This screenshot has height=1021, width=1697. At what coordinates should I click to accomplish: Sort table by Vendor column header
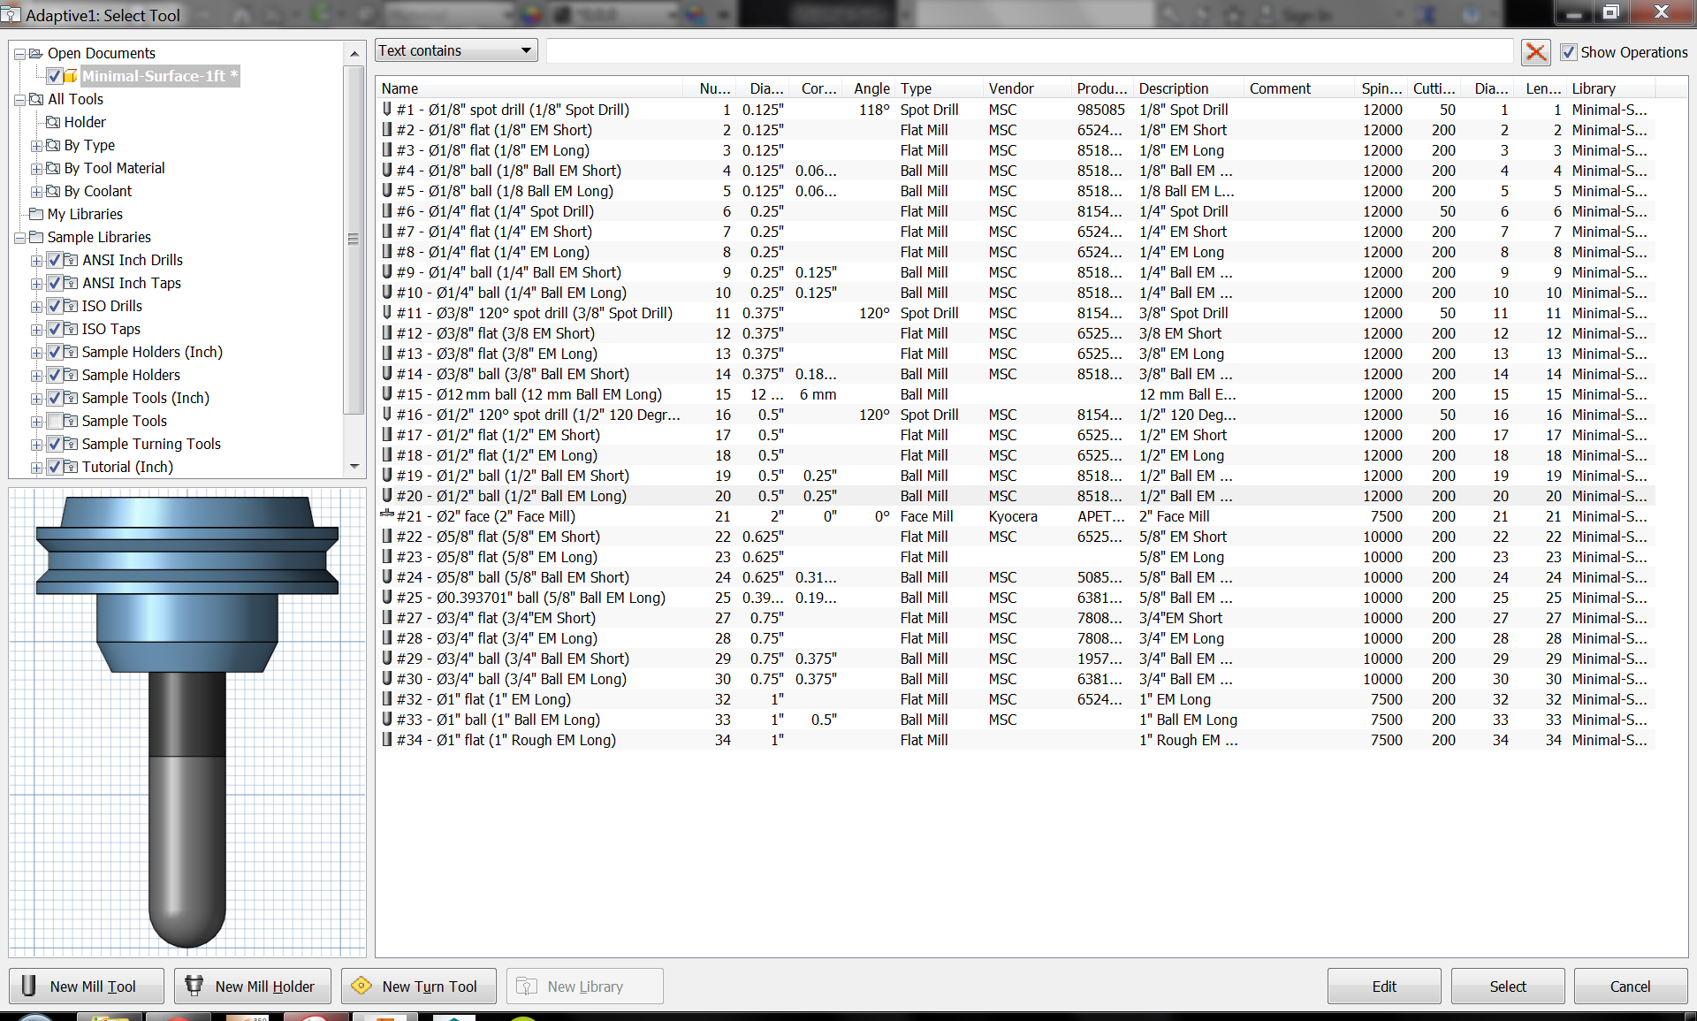coord(1028,88)
